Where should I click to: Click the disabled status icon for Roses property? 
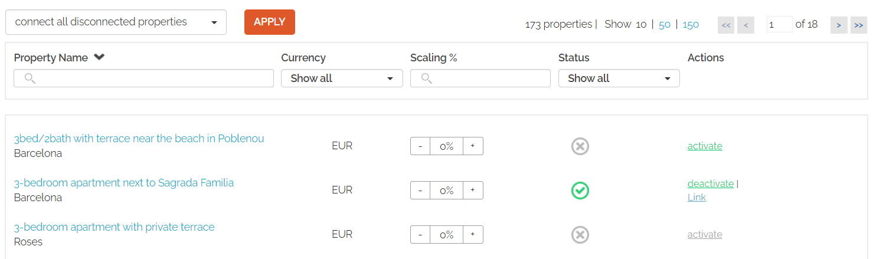[x=580, y=235]
